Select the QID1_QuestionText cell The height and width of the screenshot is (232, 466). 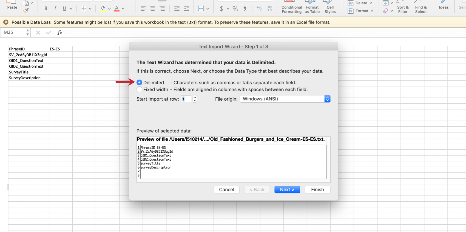(29, 60)
